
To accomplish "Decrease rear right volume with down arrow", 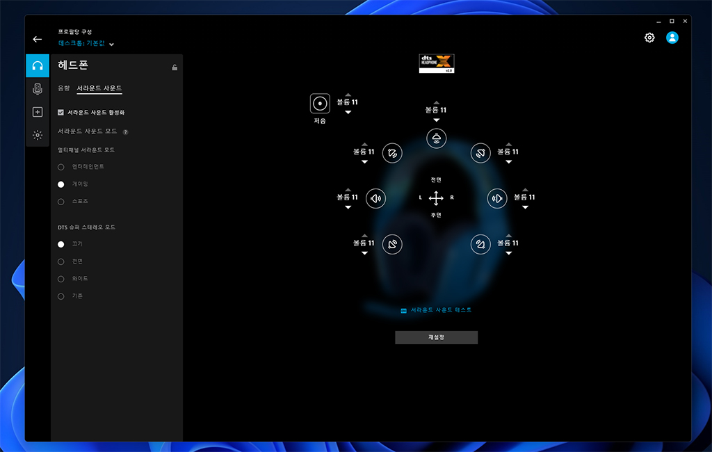I will coord(508,253).
